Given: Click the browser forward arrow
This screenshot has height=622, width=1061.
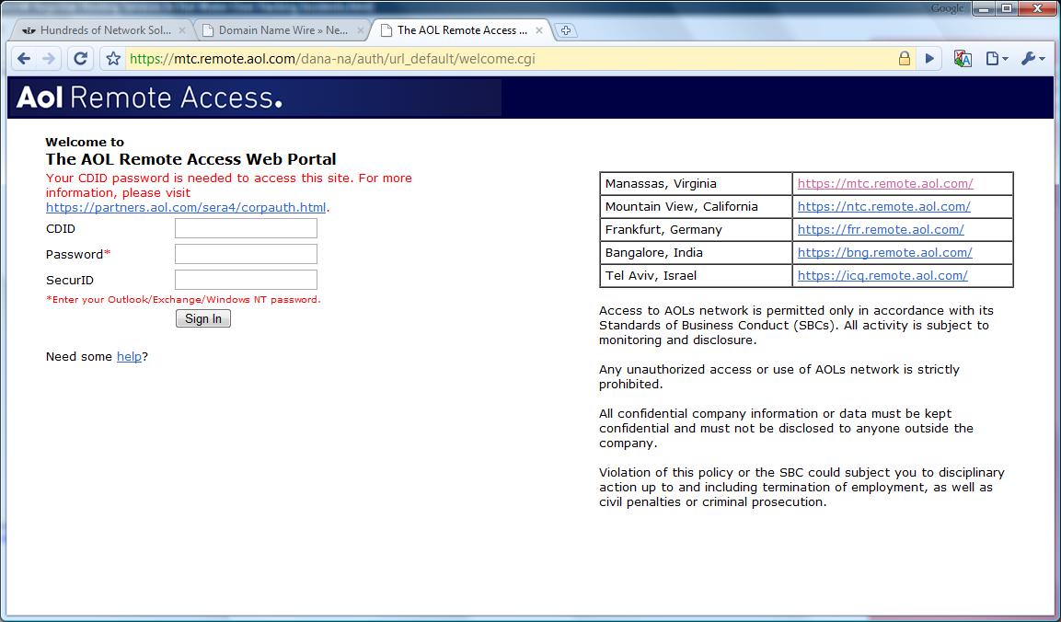Looking at the screenshot, I should 49,59.
